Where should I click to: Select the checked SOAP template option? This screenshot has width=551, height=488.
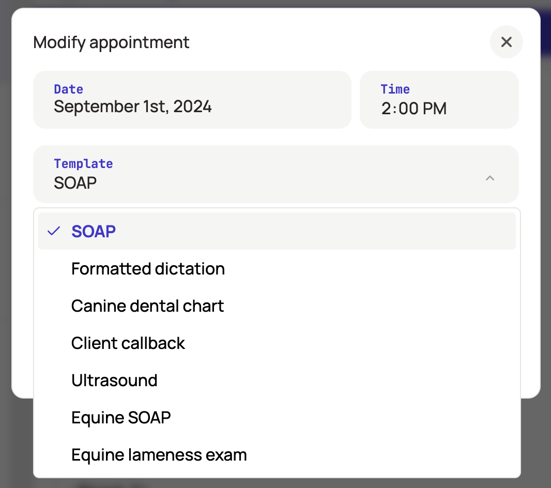click(277, 231)
